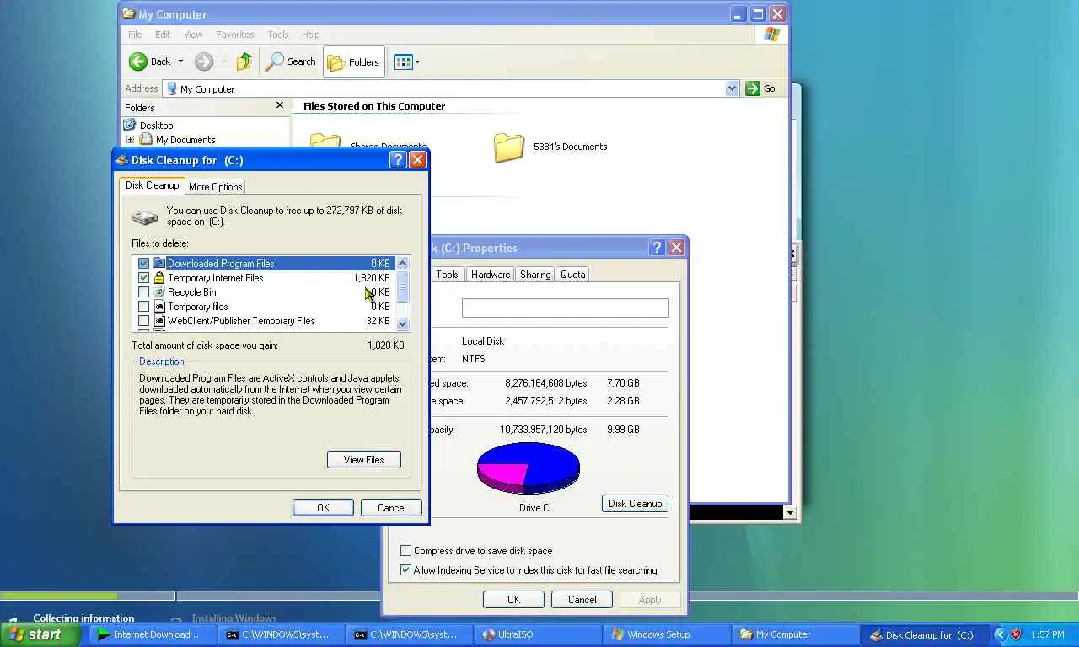Click the Properties dialog help question icon
This screenshot has height=647, width=1079.
click(657, 248)
